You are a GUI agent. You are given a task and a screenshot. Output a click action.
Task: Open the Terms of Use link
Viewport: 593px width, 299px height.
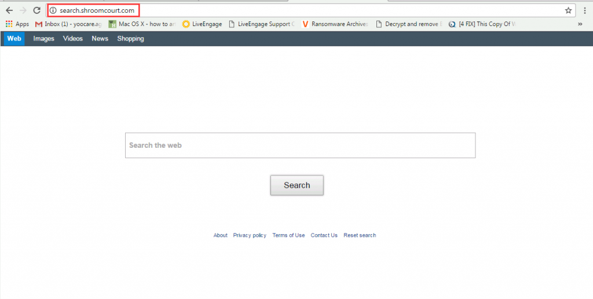click(x=288, y=235)
